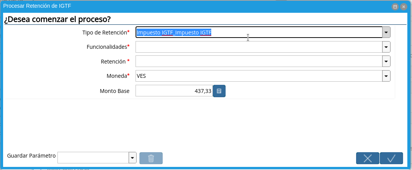Open Moneda dropdown arrow
Screen dimensions: 412x170
pos(386,76)
